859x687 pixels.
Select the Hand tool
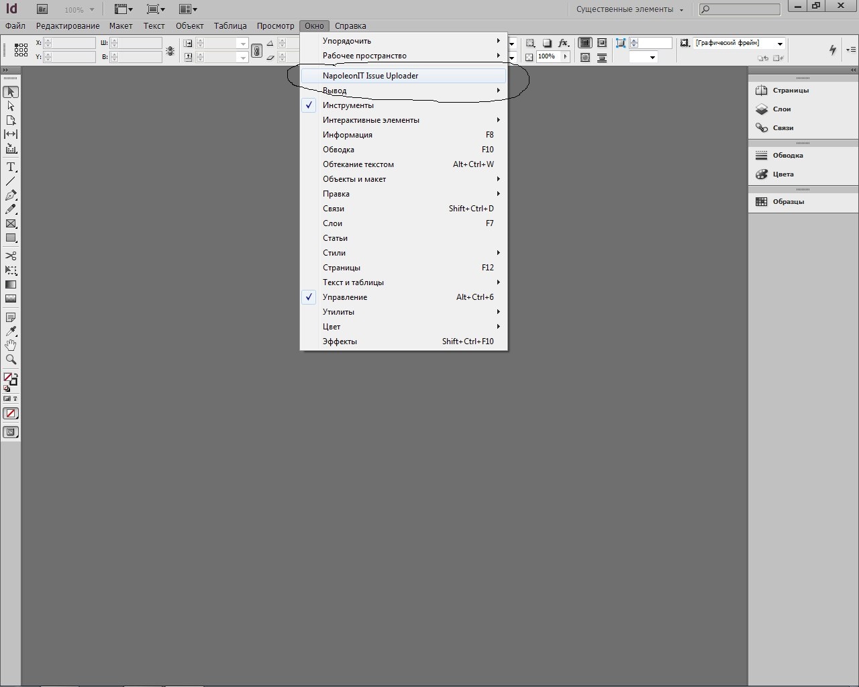tap(11, 345)
